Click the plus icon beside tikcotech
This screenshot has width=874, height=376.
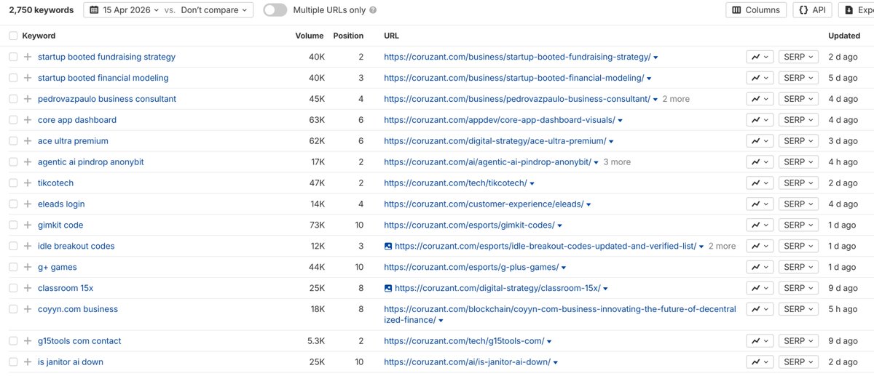[28, 183]
